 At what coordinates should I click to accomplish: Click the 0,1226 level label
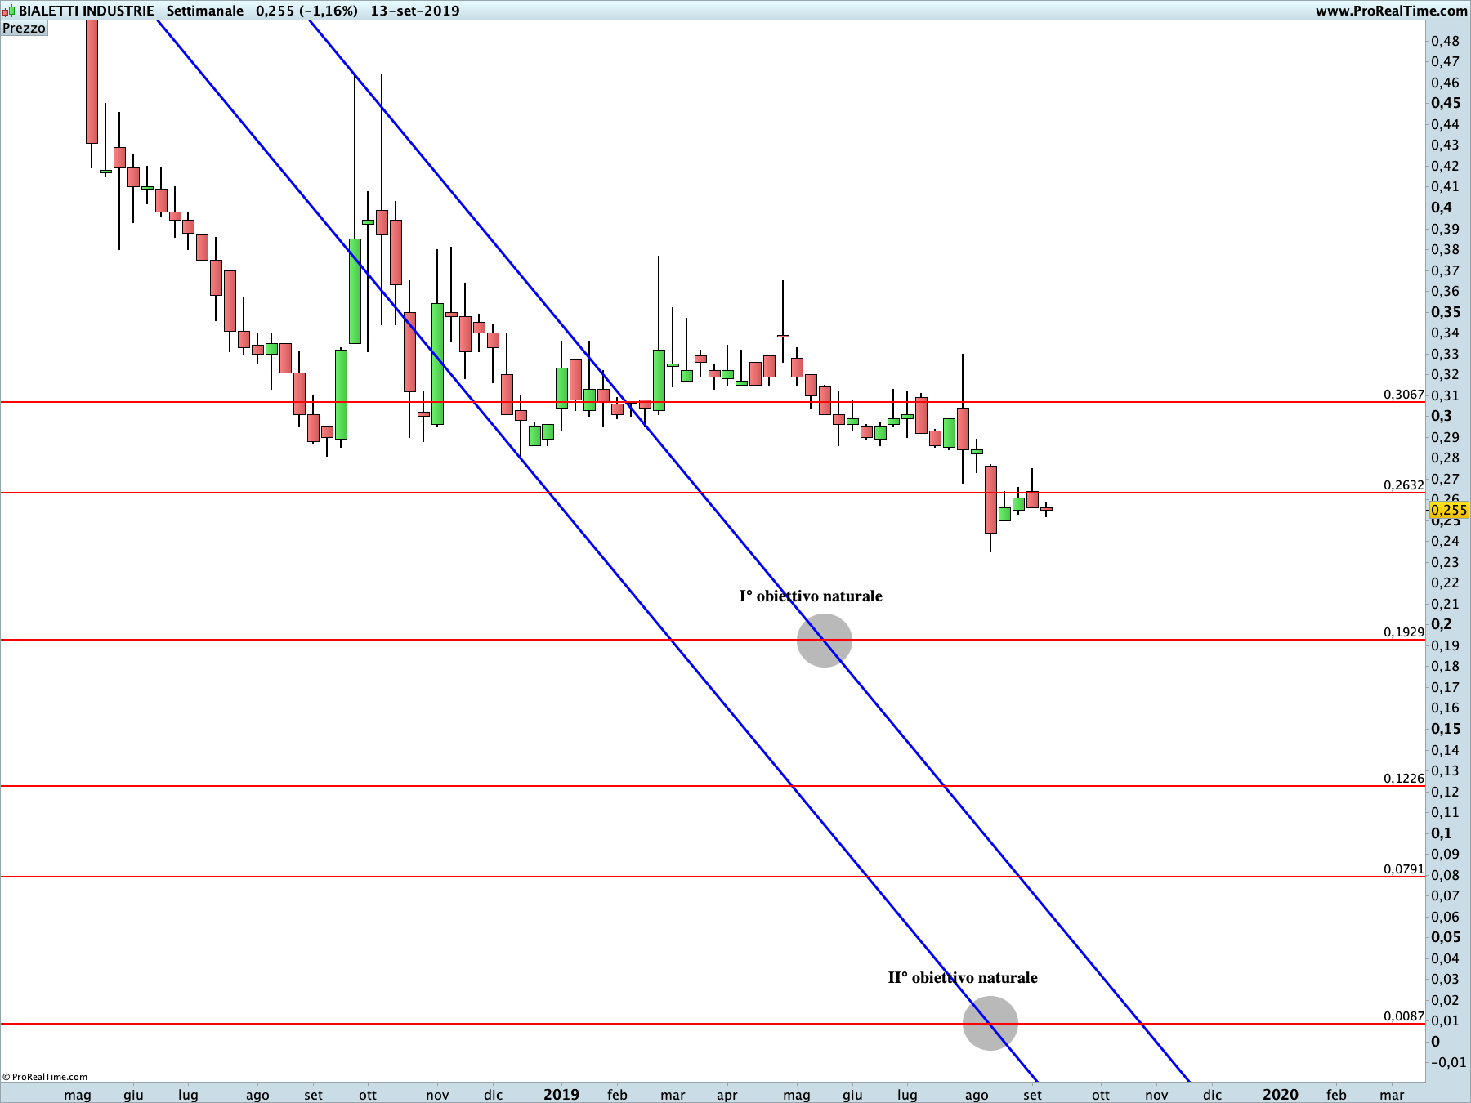[x=1404, y=779]
